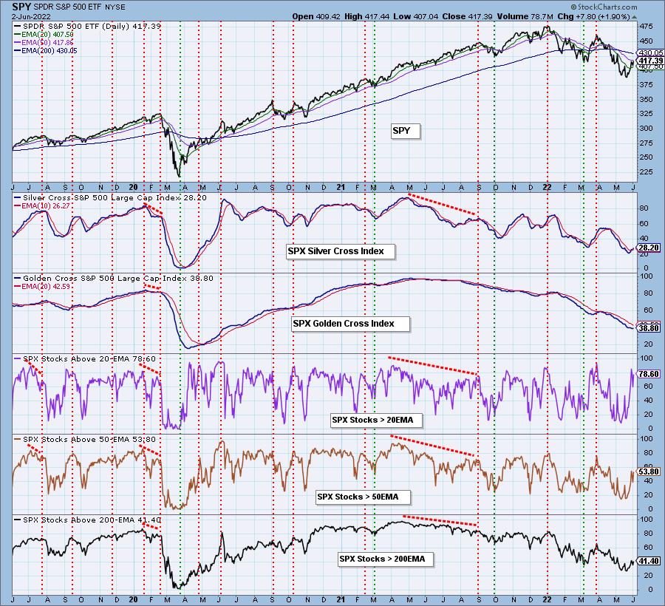Select the SPX Stocks Above 20-EMA 78.60 legend
The image size is (665, 606).
click(x=85, y=358)
